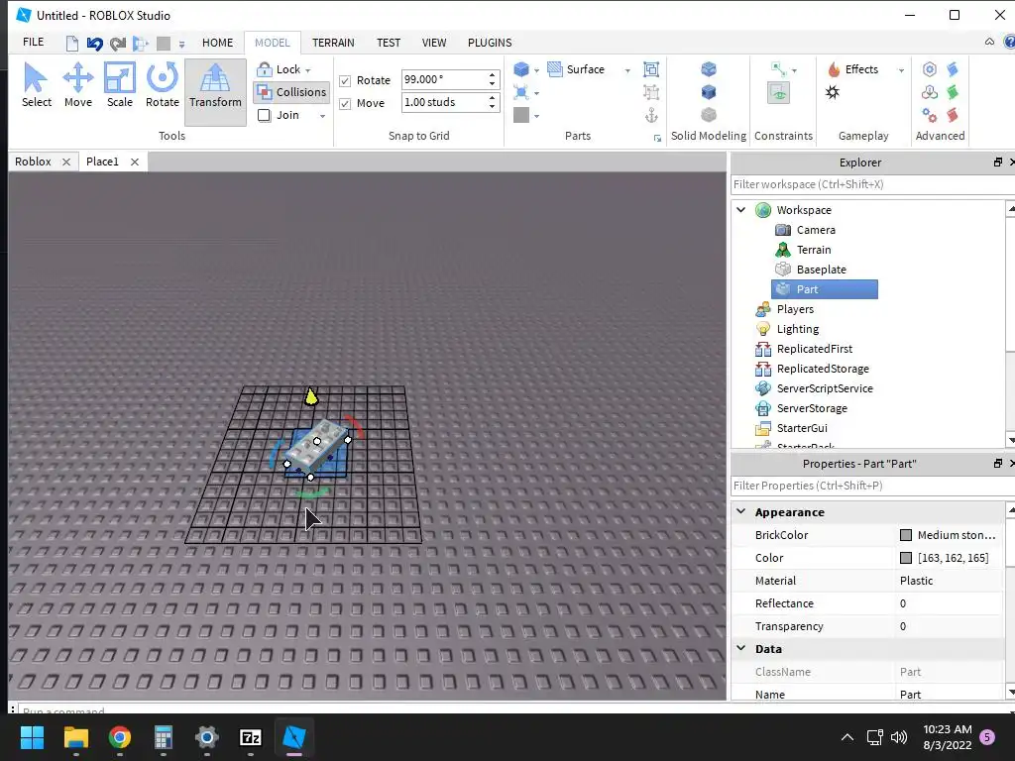Open the part Color dropdown arrow in ribbon
This screenshot has width=1015, height=761.
pos(536,116)
